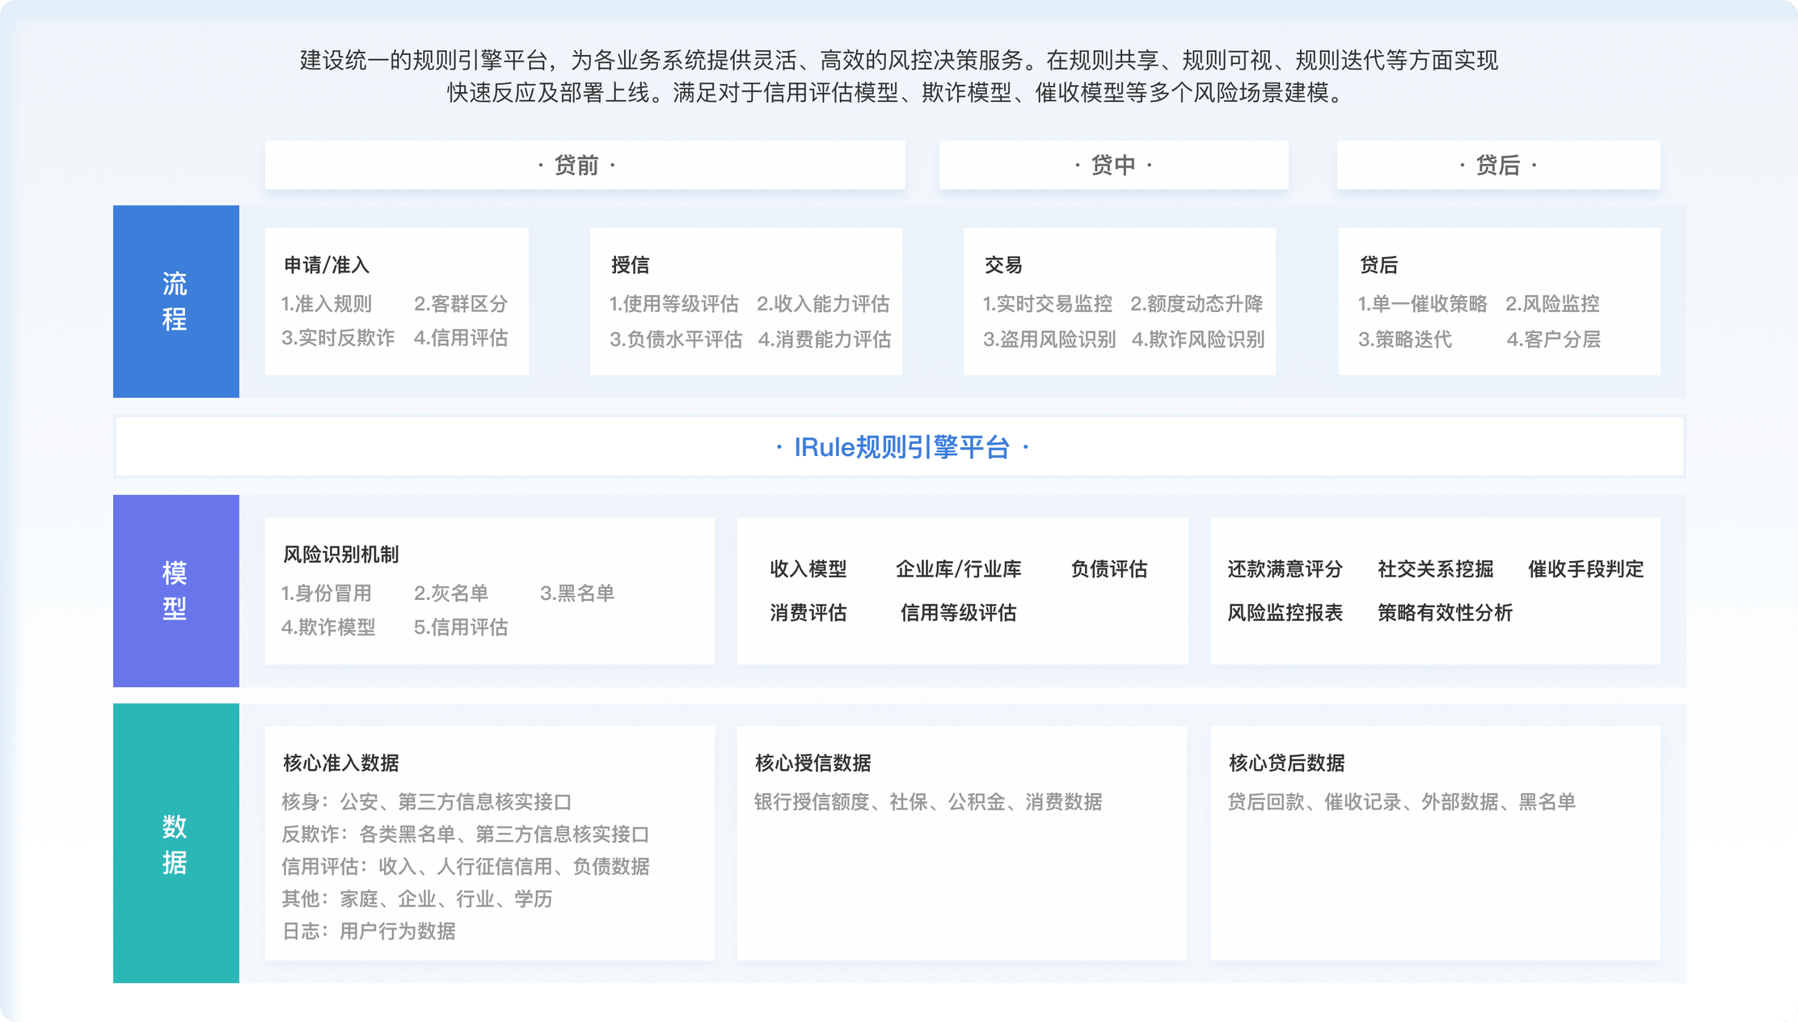Image resolution: width=1798 pixels, height=1022 pixels.
Task: Click item 3.策略迭代
Action: 1405,340
